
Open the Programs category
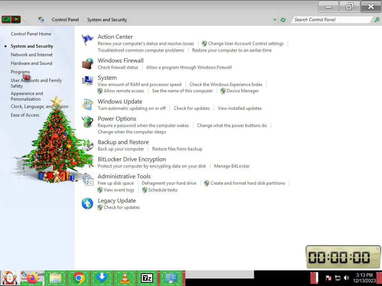coord(20,72)
